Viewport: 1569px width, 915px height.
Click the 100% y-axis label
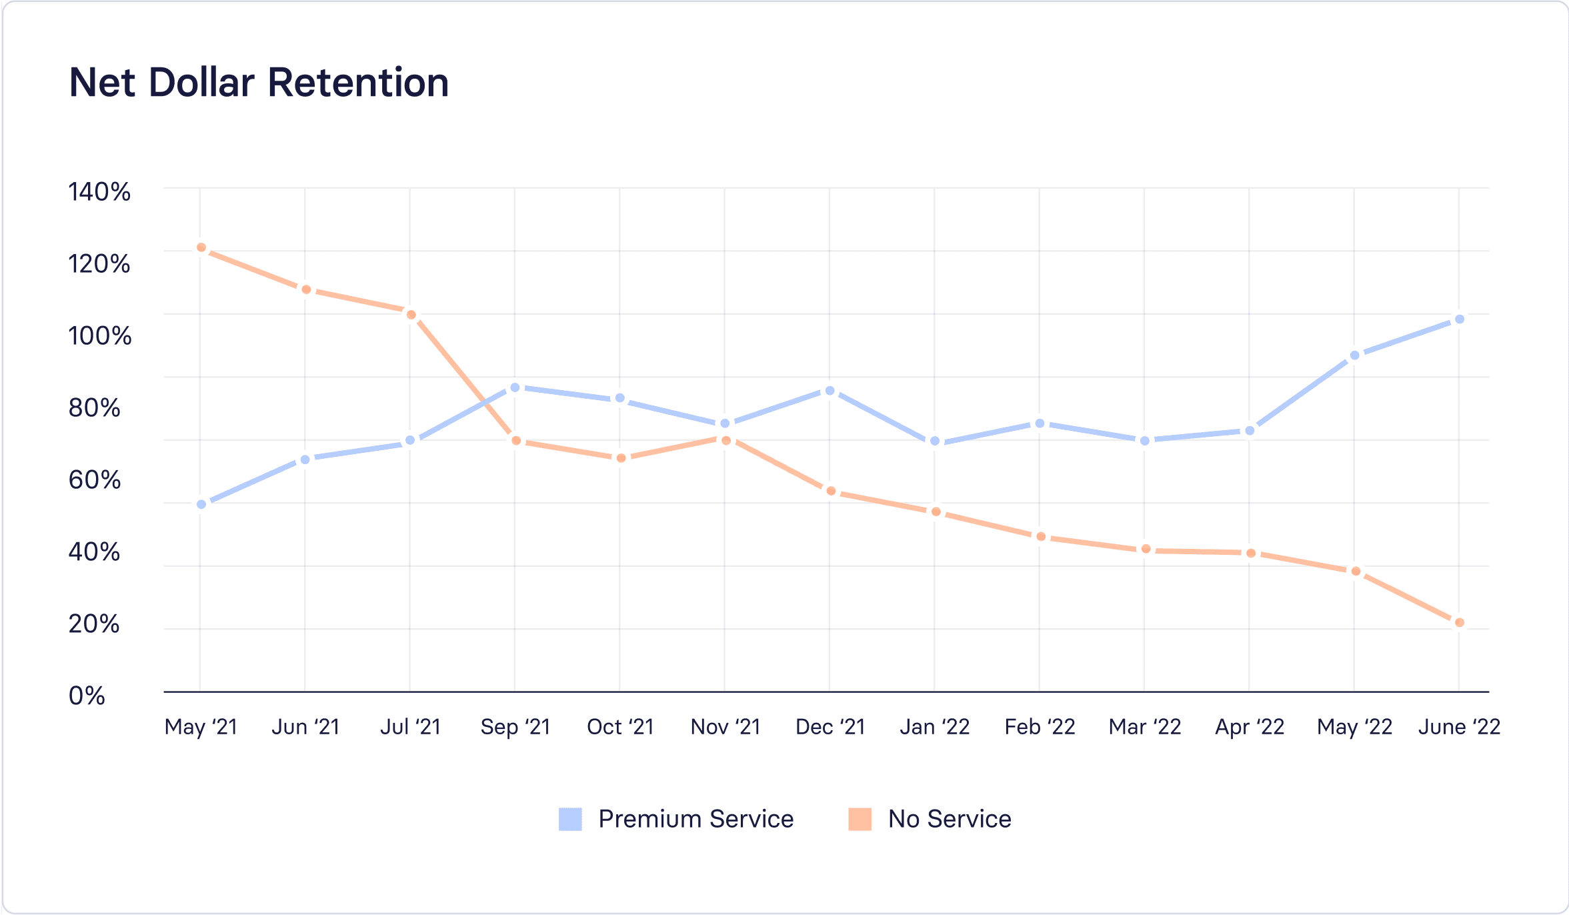pos(100,335)
